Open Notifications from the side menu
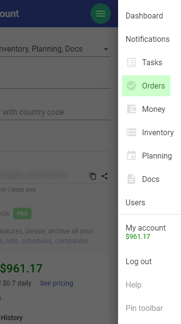The height and width of the screenshot is (324, 181). coord(148,39)
